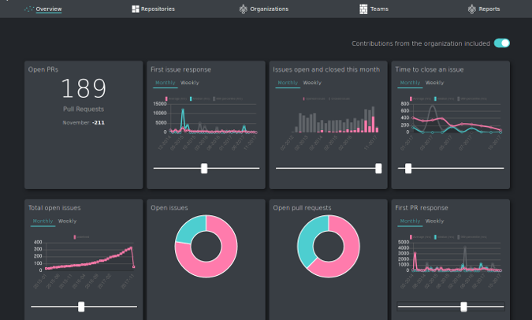
Task: Navigate to the Teams section
Action: 379,9
